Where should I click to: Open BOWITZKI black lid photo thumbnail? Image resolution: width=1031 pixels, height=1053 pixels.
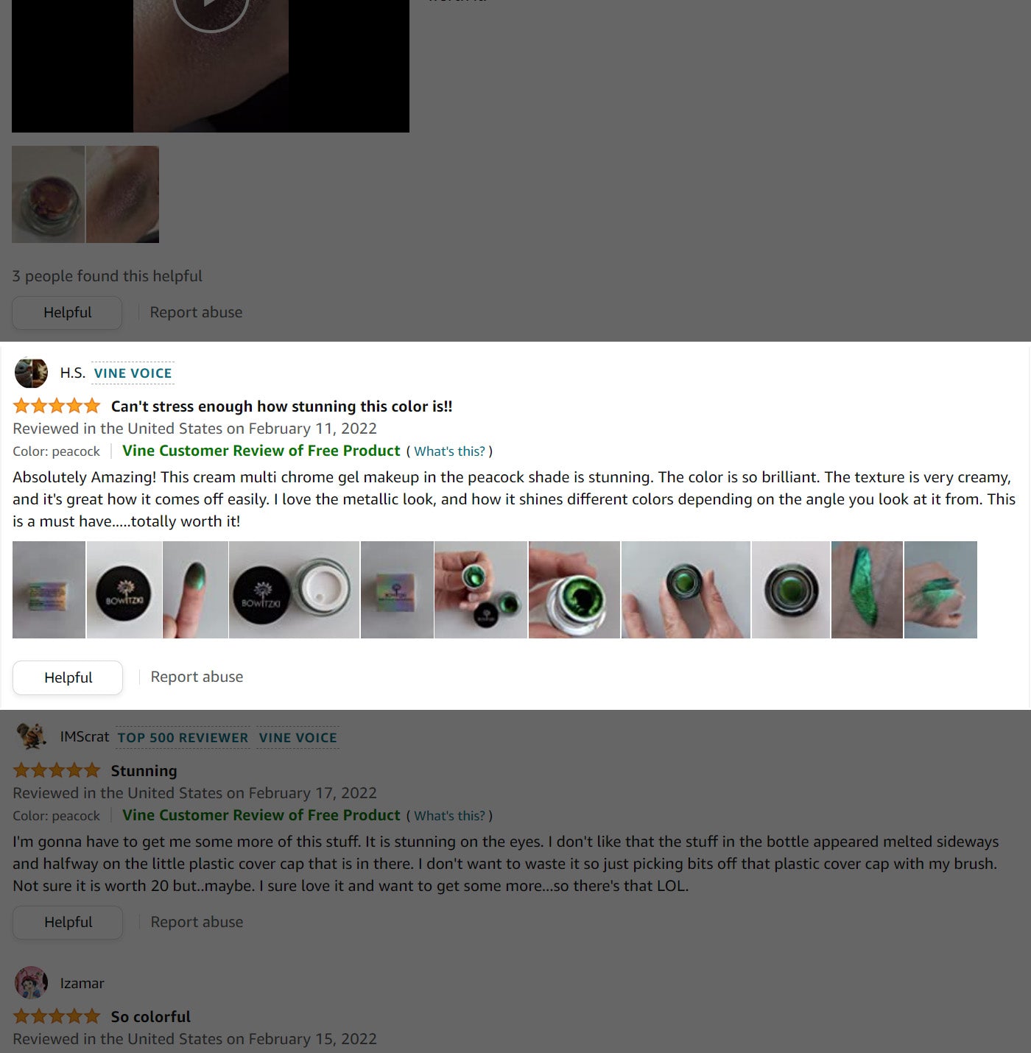124,590
